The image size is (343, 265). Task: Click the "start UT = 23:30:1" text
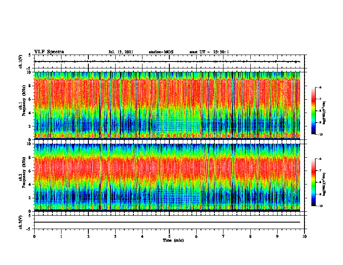point(209,52)
